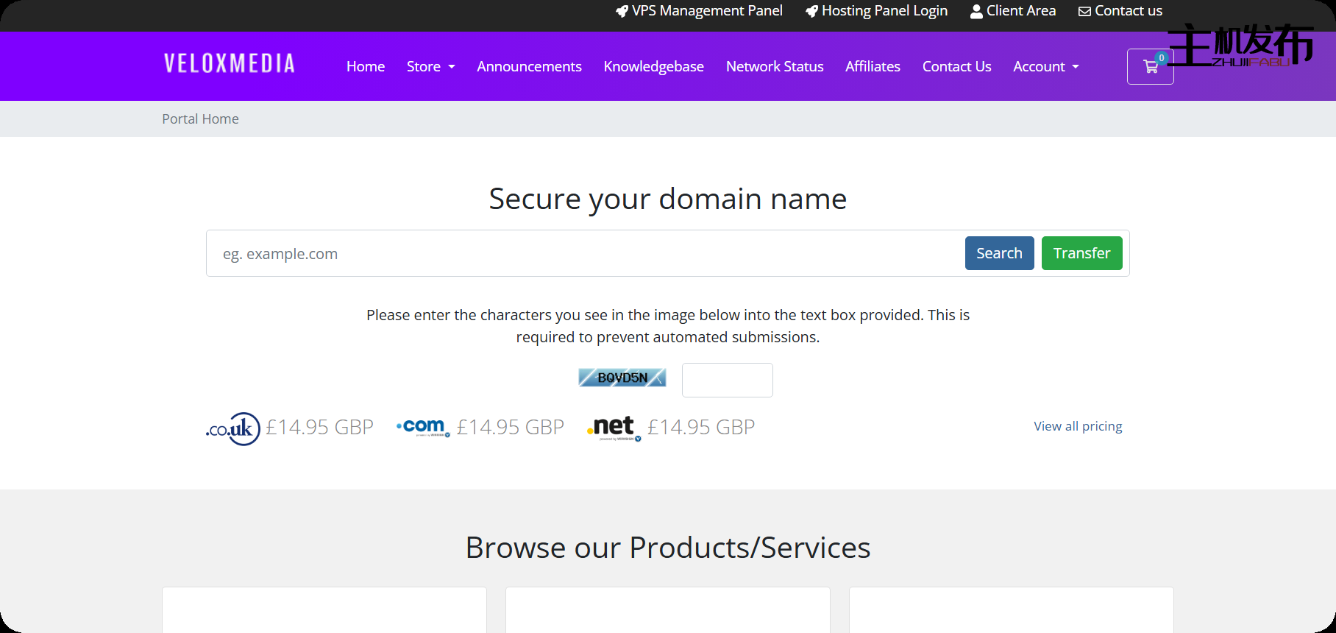
Task: Expand the Store dropdown menu
Action: coord(430,67)
